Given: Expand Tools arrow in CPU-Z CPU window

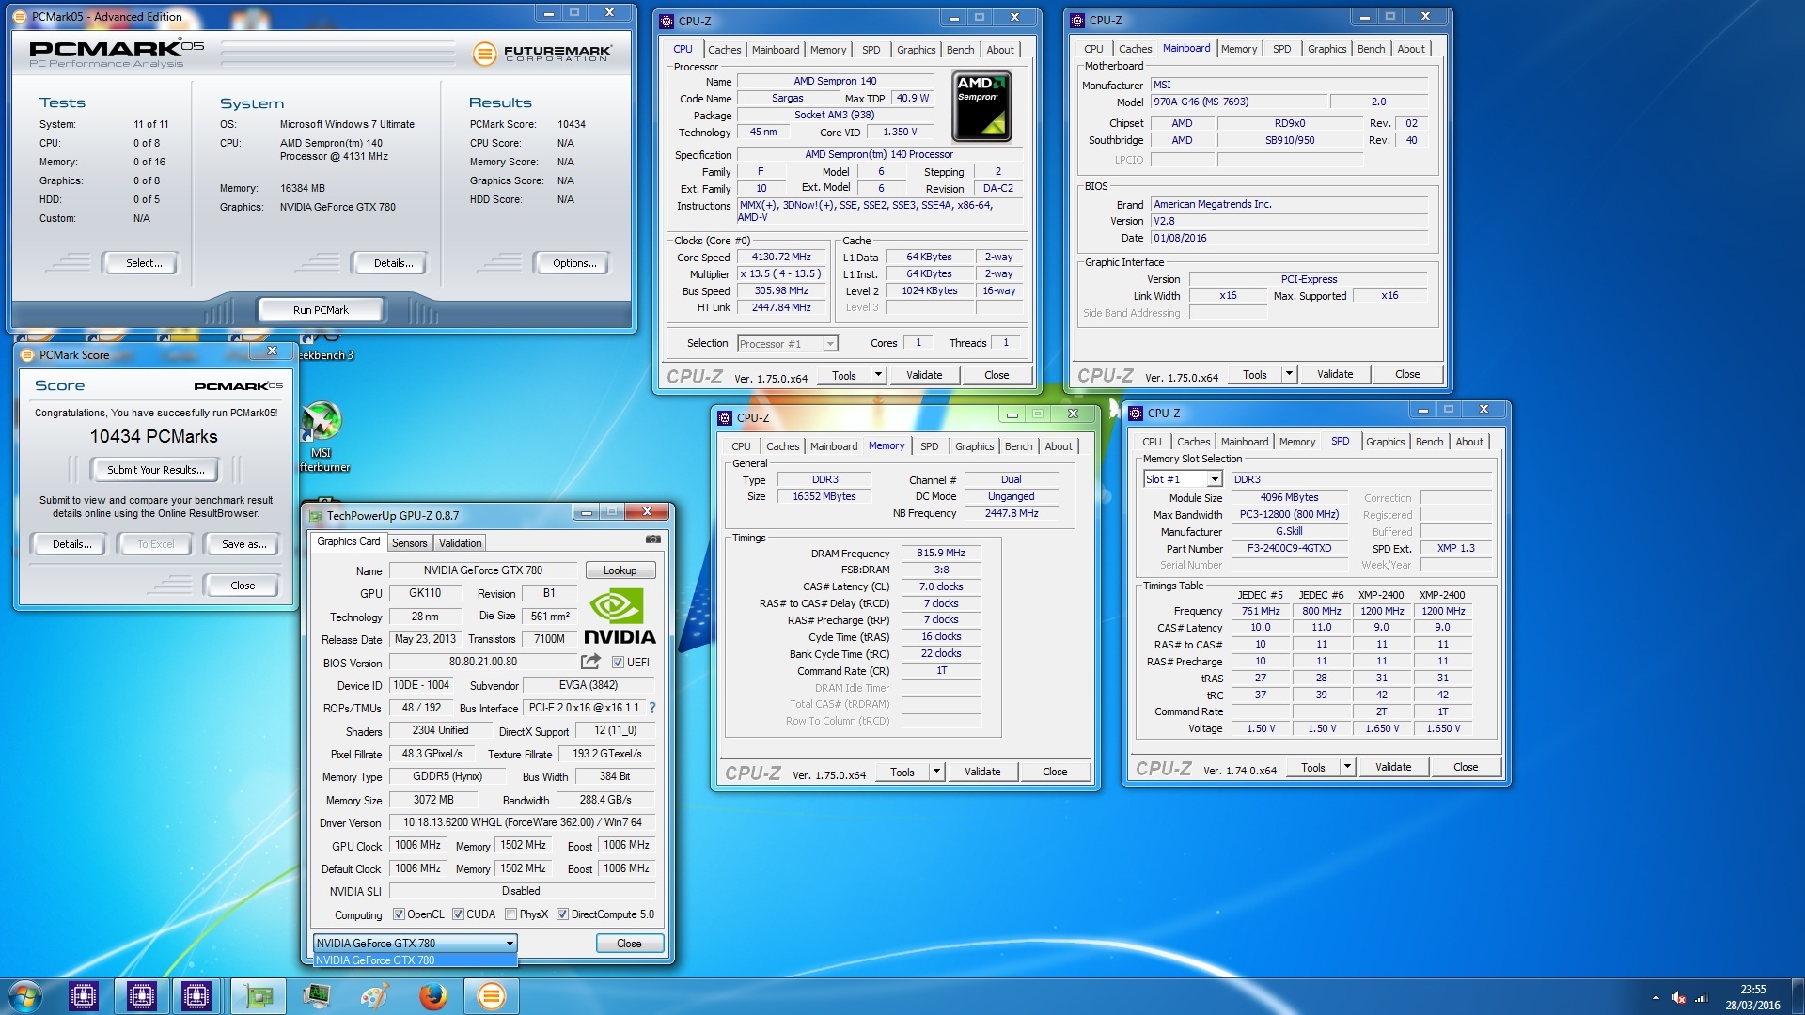Looking at the screenshot, I should point(878,375).
